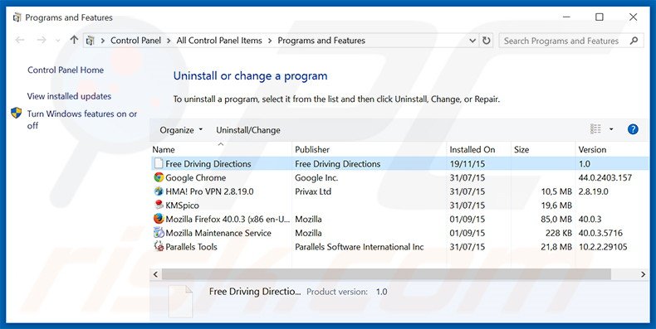Click the 19/11/15 install date
Image resolution: width=656 pixels, height=329 pixels.
[467, 164]
